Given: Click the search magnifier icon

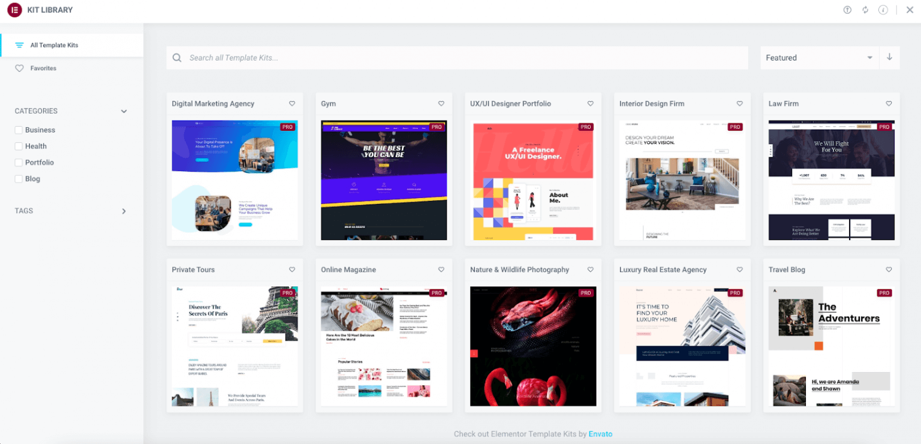Looking at the screenshot, I should point(177,58).
